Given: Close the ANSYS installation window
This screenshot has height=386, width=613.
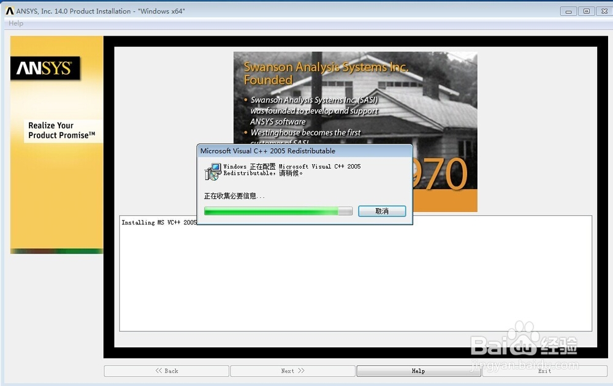Looking at the screenshot, I should pyautogui.click(x=604, y=11).
